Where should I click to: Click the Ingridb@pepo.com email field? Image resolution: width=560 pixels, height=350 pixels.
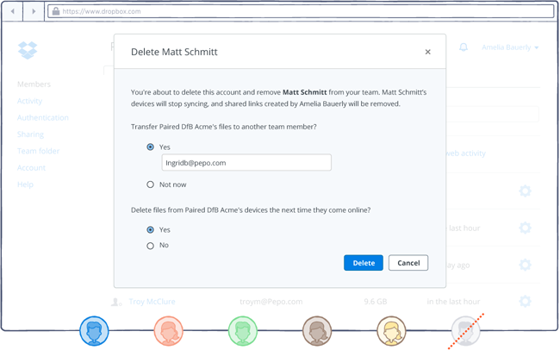tap(246, 163)
